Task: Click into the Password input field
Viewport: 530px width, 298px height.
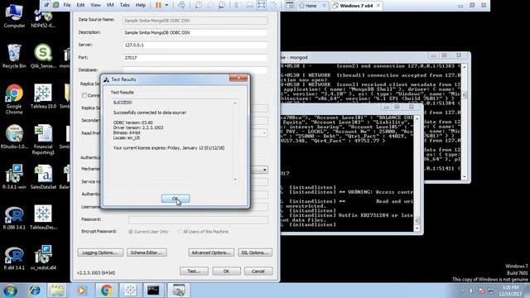Action: (198, 220)
